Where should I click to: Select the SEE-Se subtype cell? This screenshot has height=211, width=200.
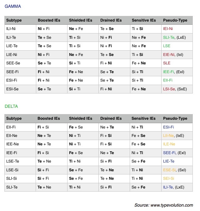coord(13,63)
